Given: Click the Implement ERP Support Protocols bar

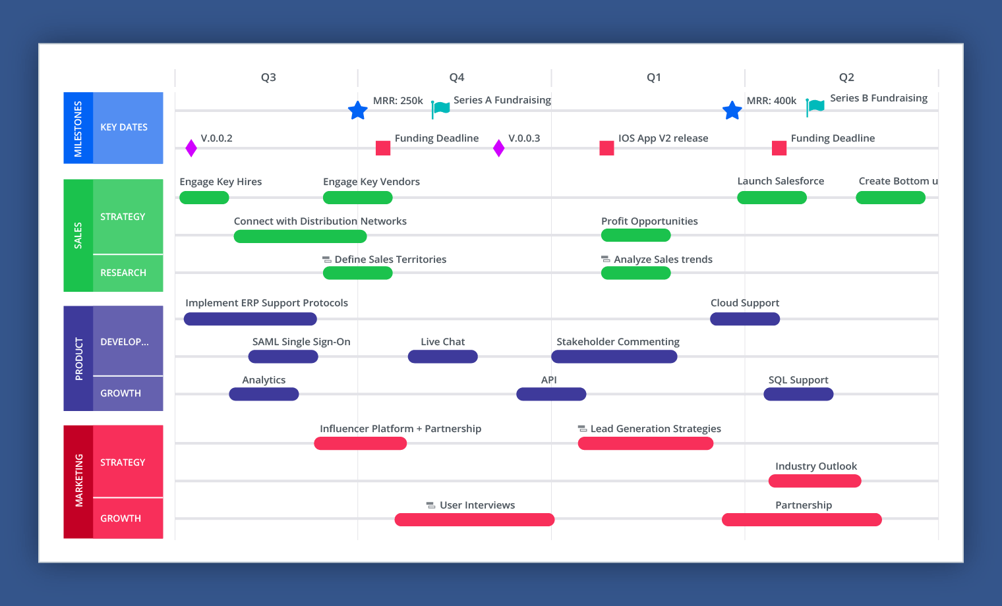Looking at the screenshot, I should tap(250, 319).
